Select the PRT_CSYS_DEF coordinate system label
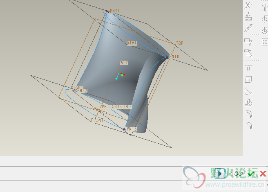This screenshot has width=268, height=192. pos(117,106)
